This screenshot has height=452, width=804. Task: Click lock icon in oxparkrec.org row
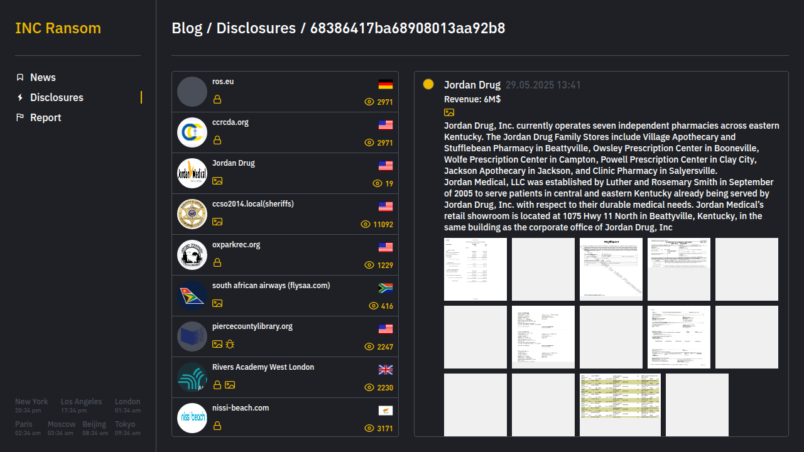(217, 262)
